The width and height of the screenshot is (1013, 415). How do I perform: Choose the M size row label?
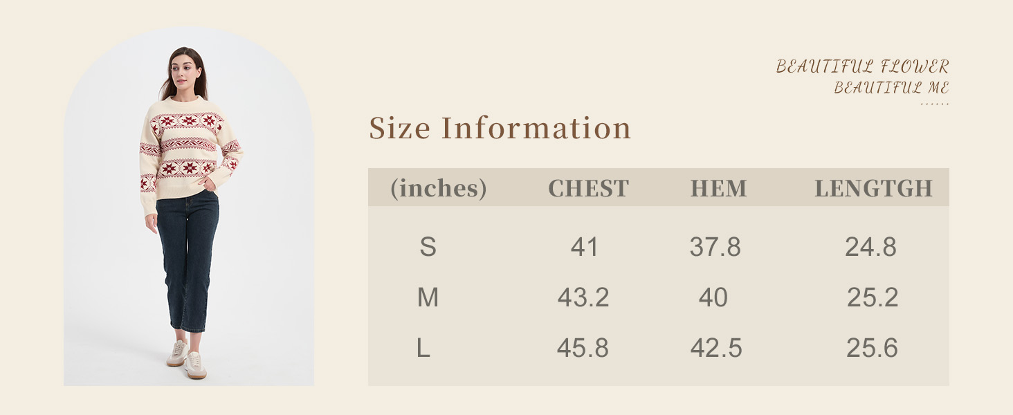tap(428, 297)
